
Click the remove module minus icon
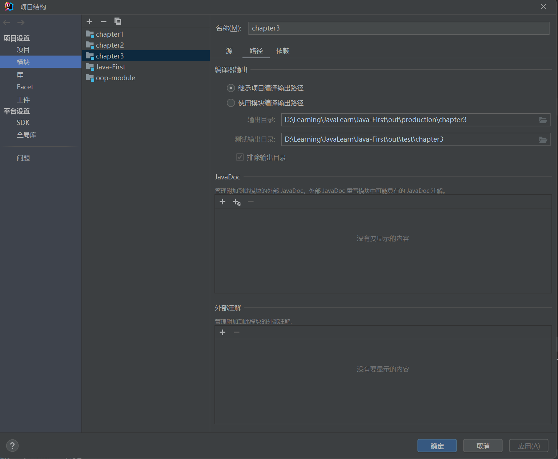tap(104, 21)
